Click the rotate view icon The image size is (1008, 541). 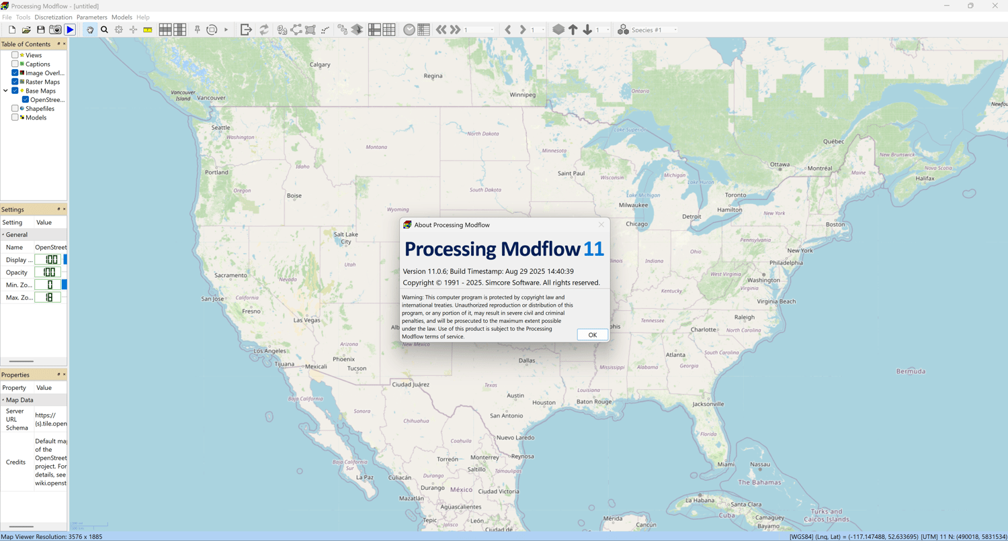[212, 30]
